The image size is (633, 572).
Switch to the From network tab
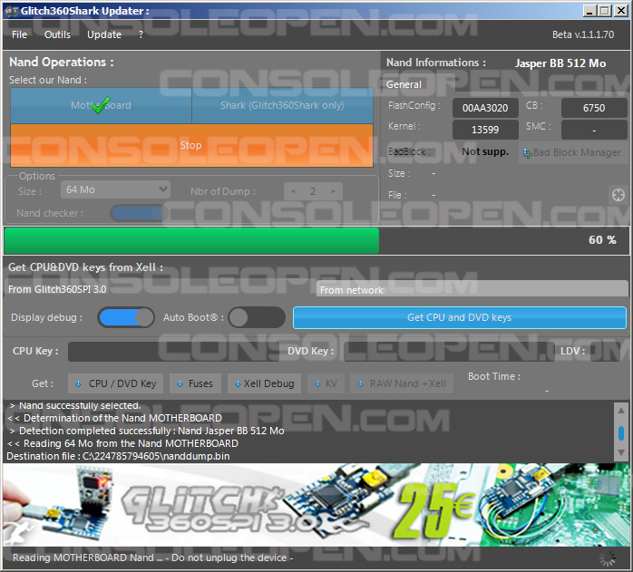click(471, 289)
